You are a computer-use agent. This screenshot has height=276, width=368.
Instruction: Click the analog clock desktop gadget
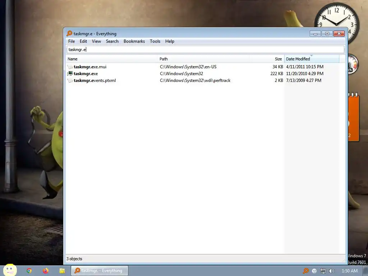336,23
